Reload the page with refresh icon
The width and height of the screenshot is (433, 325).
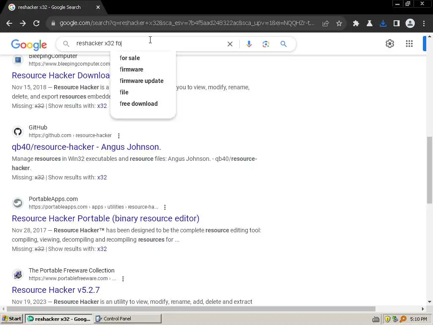point(36,24)
